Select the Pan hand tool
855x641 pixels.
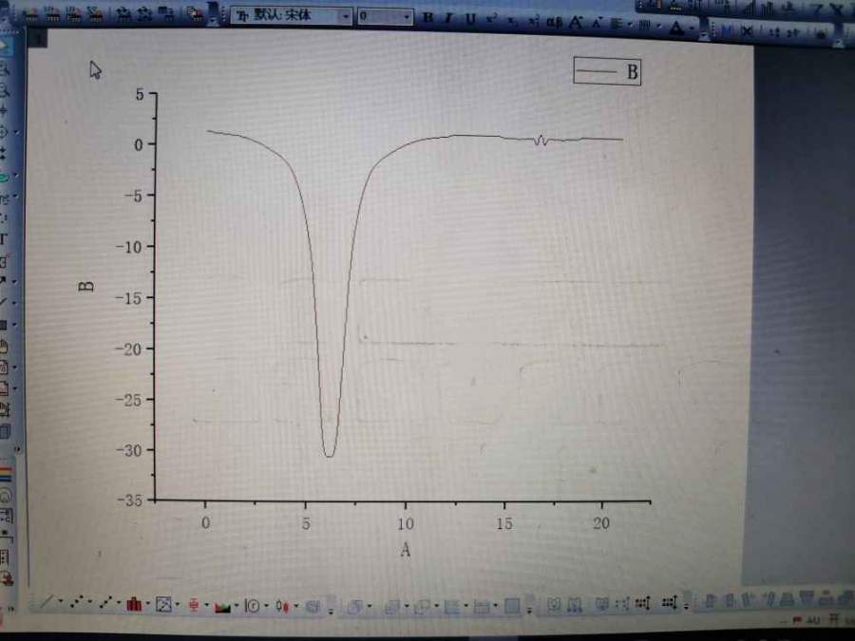click(3, 346)
